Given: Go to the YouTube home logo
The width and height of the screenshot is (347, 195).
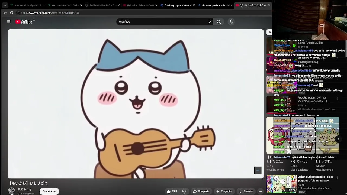Looking at the screenshot, I should click(x=24, y=22).
